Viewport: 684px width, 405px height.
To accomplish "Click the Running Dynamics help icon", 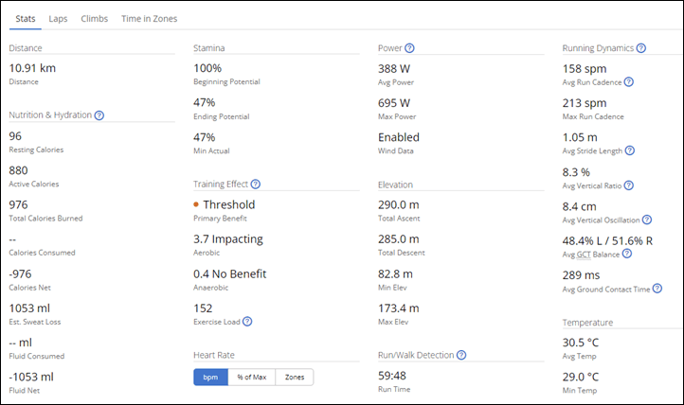I will 640,48.
